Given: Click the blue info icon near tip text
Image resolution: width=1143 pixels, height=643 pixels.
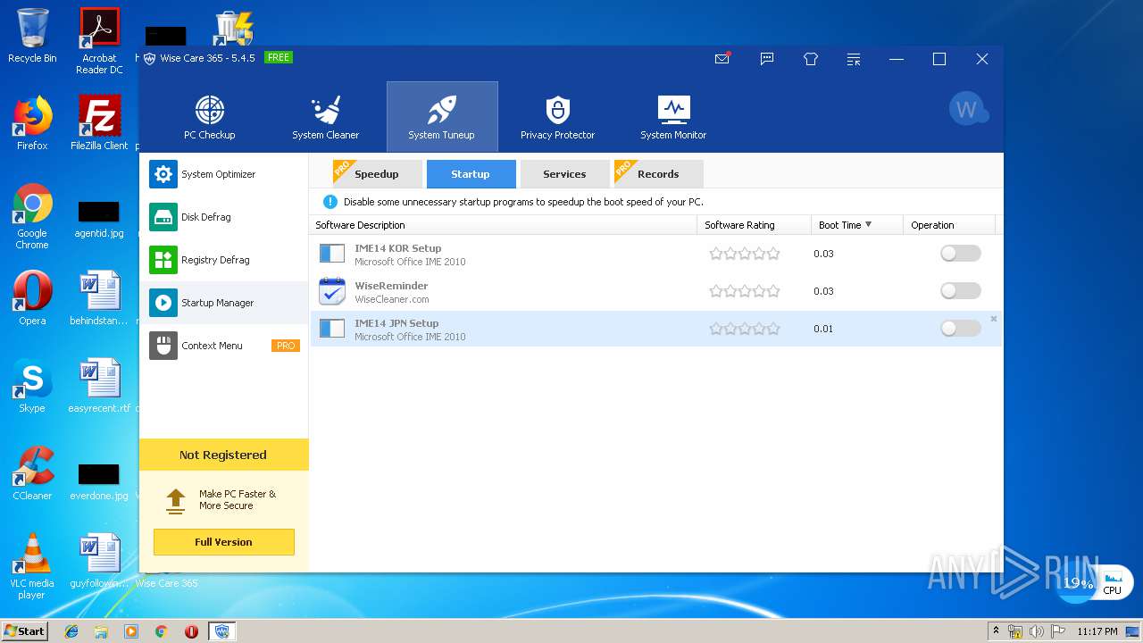Looking at the screenshot, I should 330,202.
